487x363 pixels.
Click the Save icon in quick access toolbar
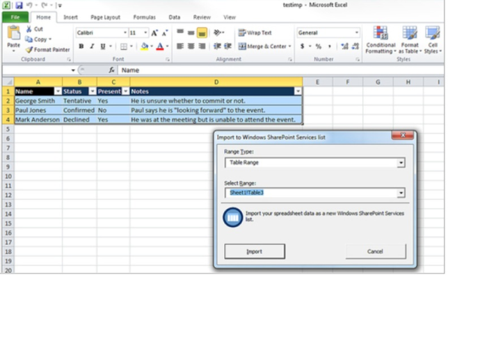tap(19, 5)
